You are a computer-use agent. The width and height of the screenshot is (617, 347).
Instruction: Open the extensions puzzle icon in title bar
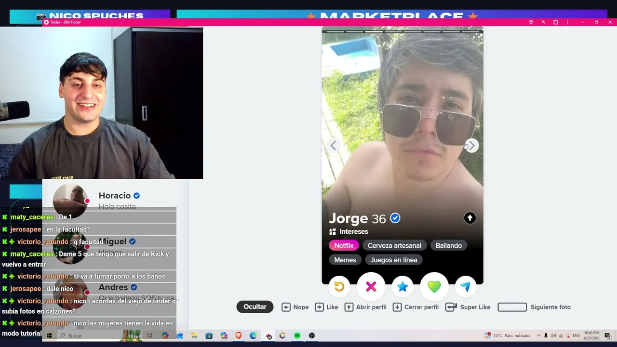pos(555,22)
